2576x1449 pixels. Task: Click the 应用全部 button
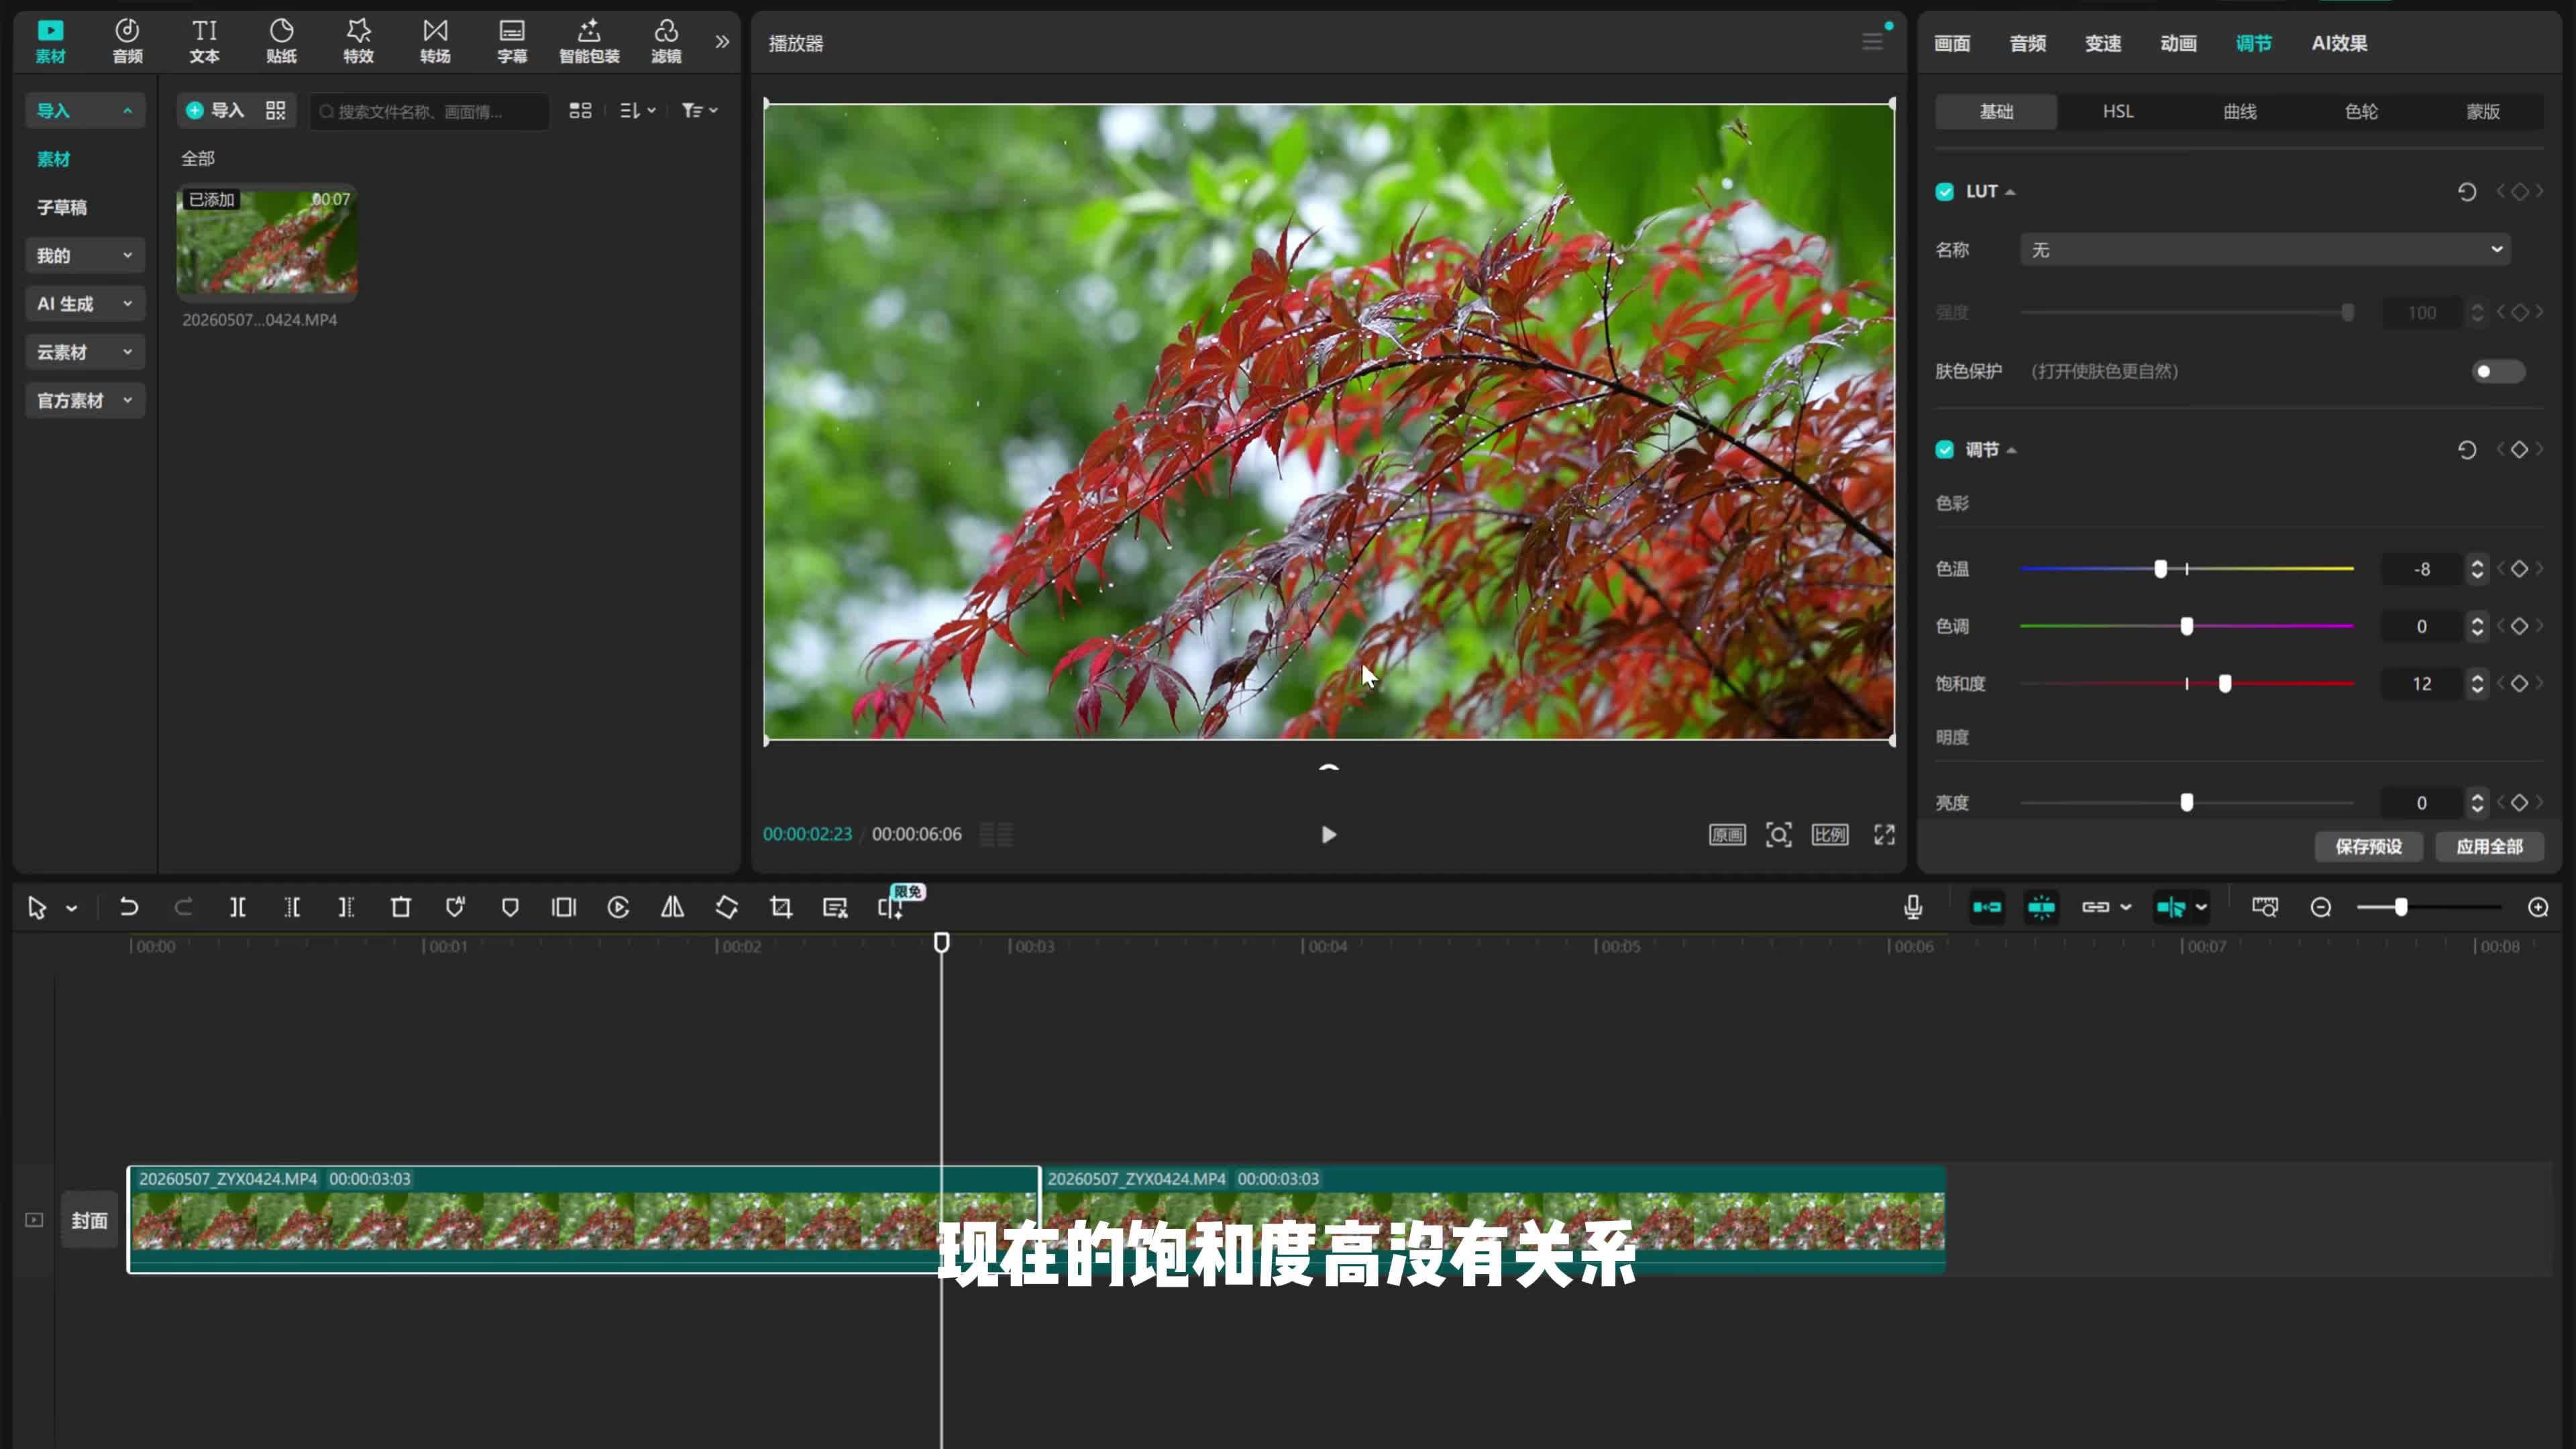tap(2489, 847)
